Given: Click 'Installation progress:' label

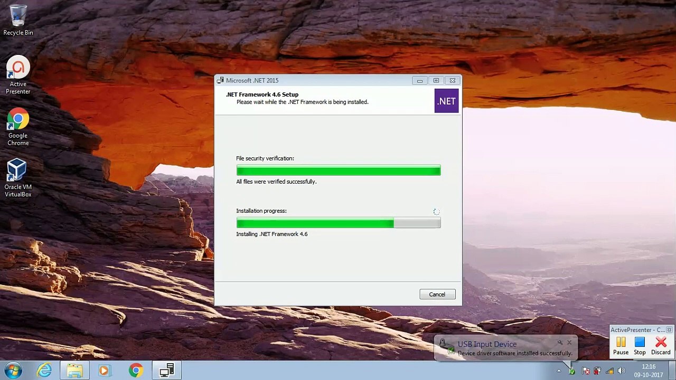Looking at the screenshot, I should pyautogui.click(x=261, y=211).
